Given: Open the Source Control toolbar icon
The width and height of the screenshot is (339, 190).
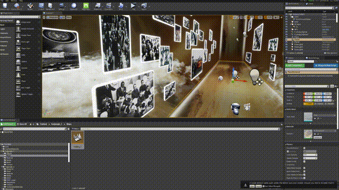Looking at the screenshot, I should [16, 6].
